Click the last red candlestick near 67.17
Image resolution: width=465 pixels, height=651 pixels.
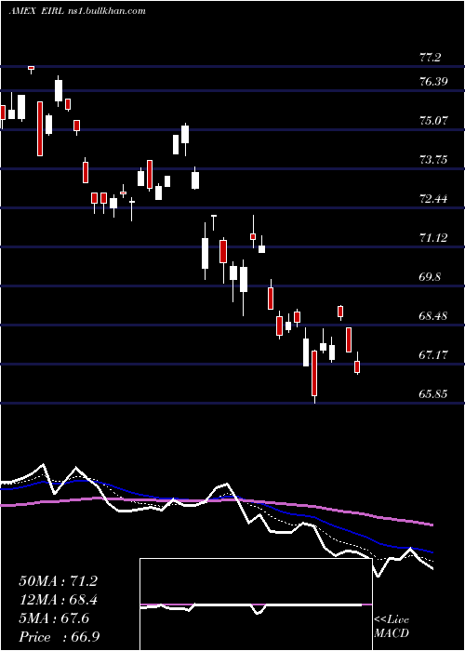click(x=357, y=367)
